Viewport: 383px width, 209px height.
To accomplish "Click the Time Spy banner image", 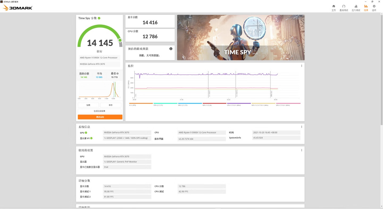I will point(241,37).
